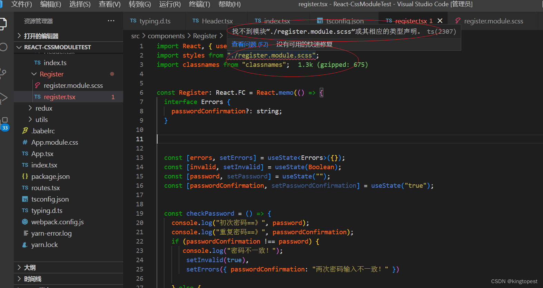Switch to the register.module.scss editor tab
The width and height of the screenshot is (543, 288).
click(493, 21)
